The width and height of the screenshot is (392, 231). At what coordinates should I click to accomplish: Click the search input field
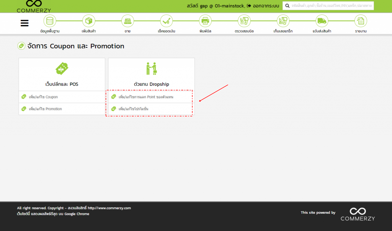pyautogui.click(x=328, y=5)
